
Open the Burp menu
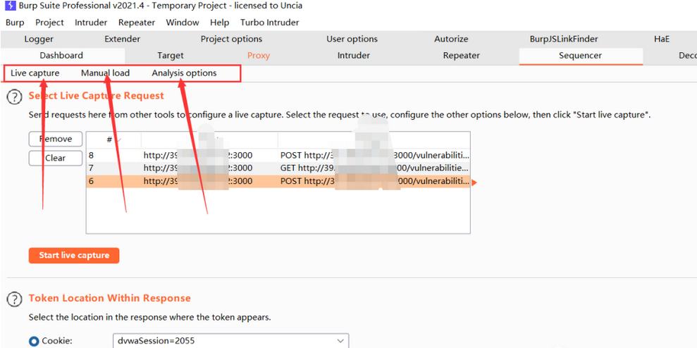coord(15,23)
